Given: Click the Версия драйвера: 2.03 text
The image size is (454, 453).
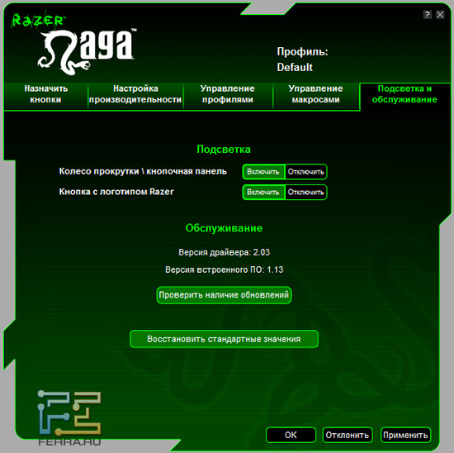Looking at the screenshot, I should point(224,252).
